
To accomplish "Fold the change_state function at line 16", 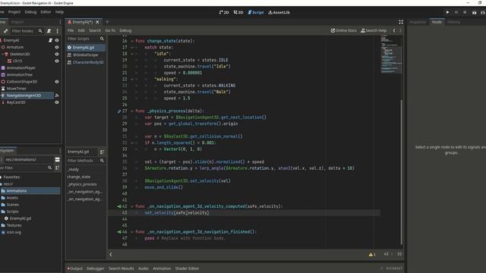I will click(x=132, y=41).
